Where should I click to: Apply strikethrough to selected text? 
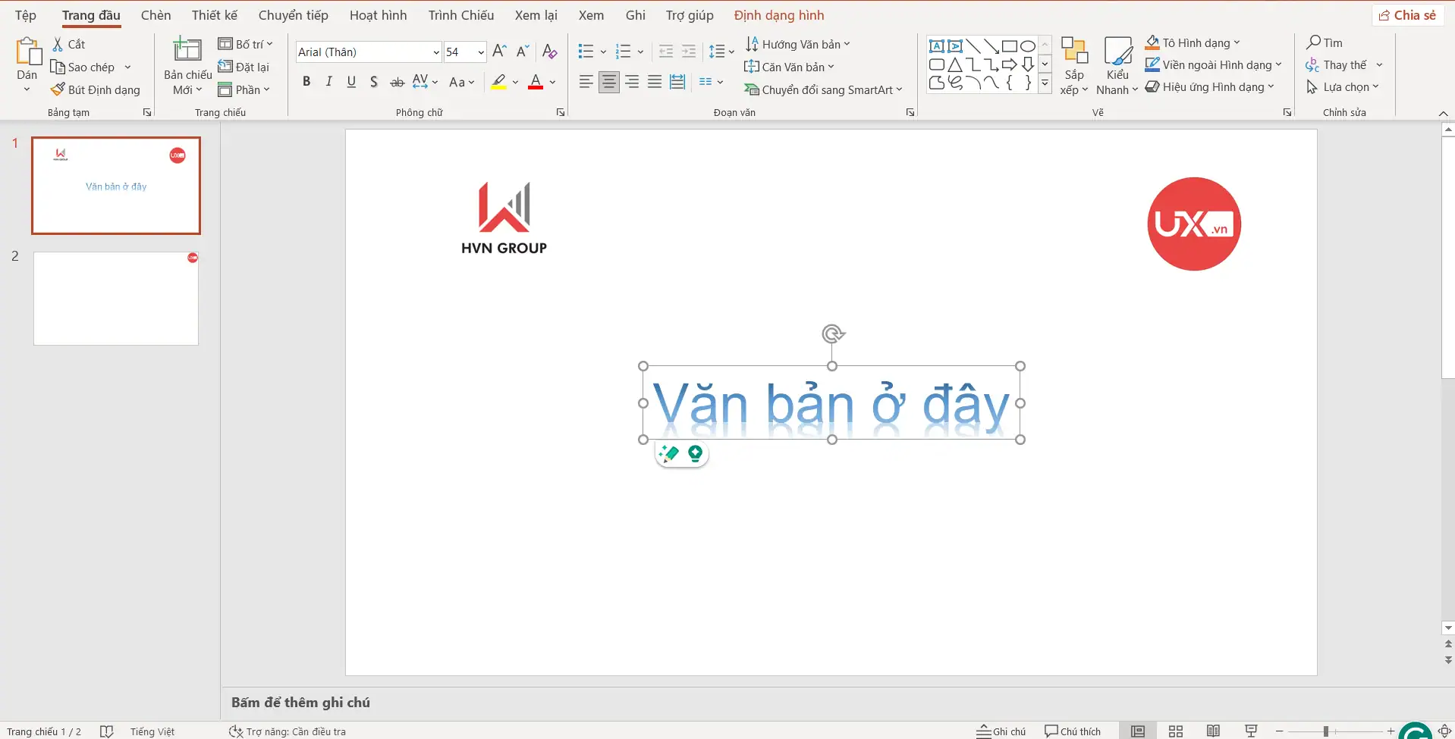pyautogui.click(x=396, y=81)
